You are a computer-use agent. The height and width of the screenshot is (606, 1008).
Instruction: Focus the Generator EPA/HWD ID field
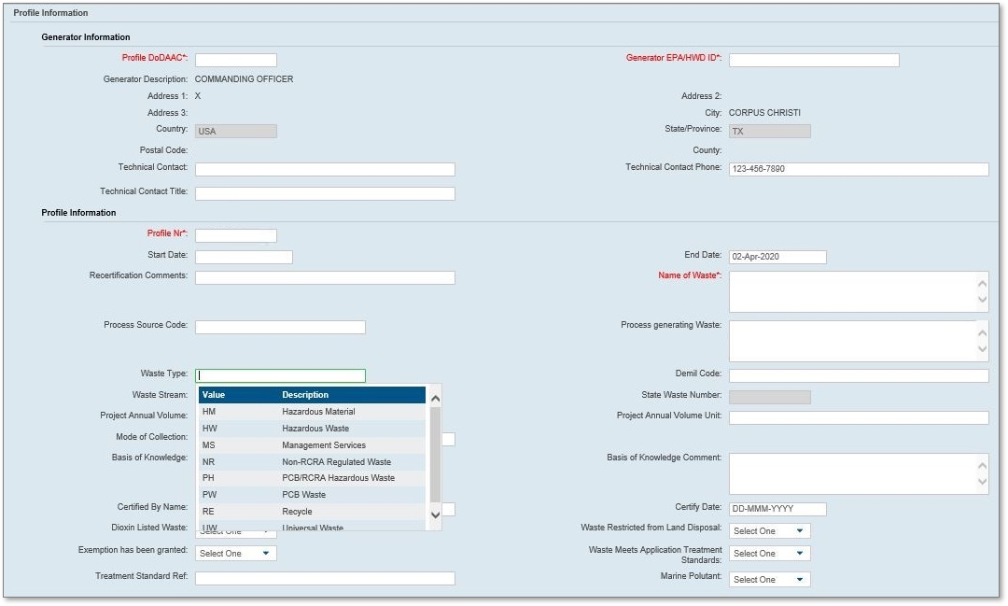tap(813, 61)
